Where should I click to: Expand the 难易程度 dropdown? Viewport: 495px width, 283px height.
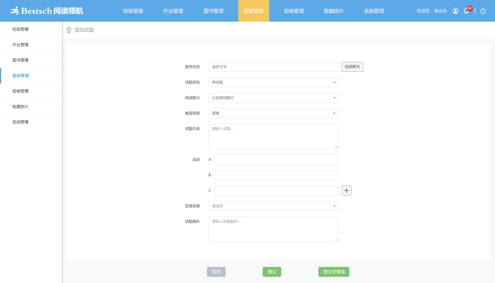pos(273,113)
